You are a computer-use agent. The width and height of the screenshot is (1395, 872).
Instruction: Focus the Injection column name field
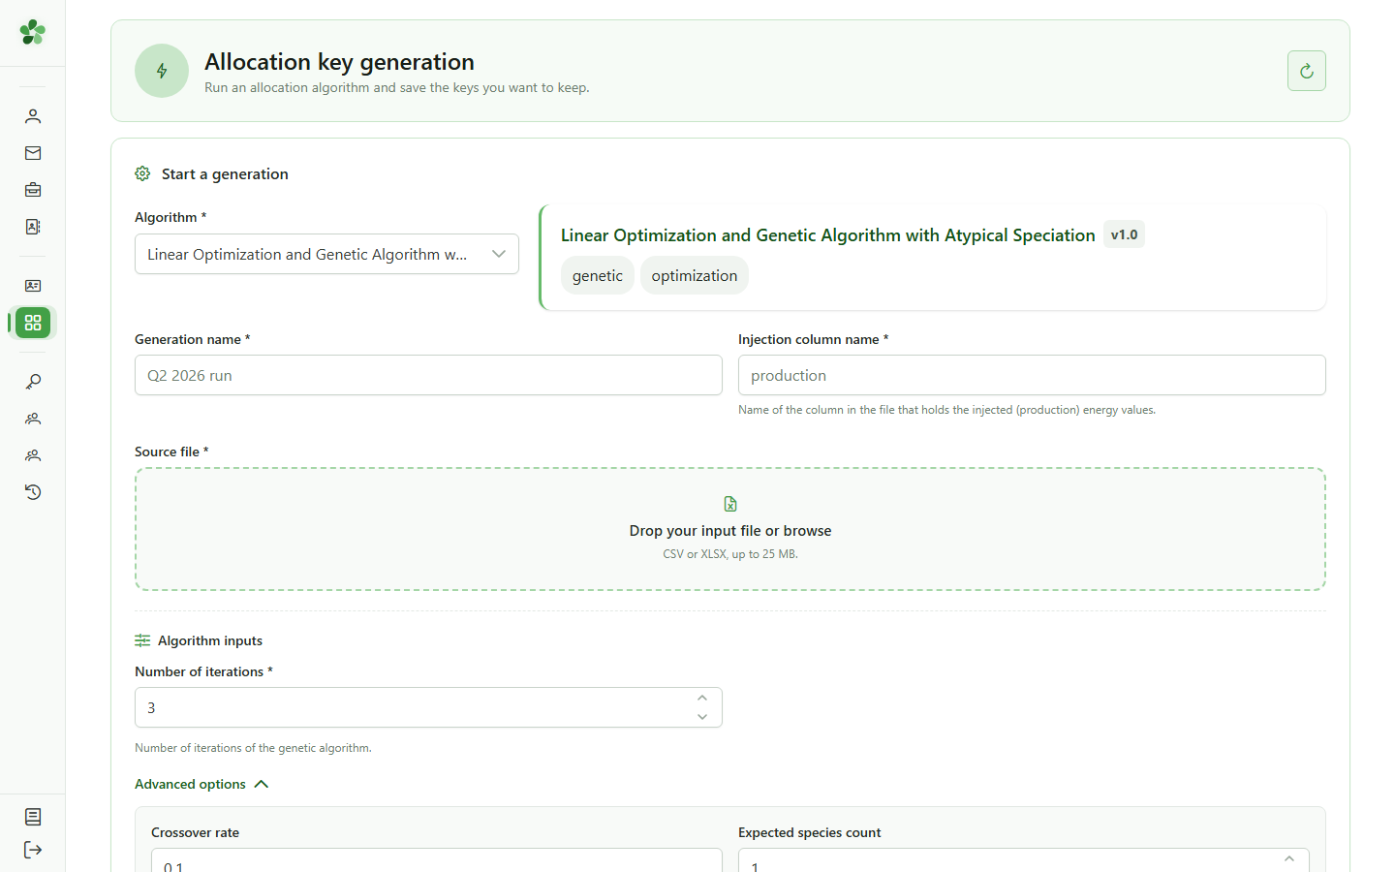tap(1032, 375)
